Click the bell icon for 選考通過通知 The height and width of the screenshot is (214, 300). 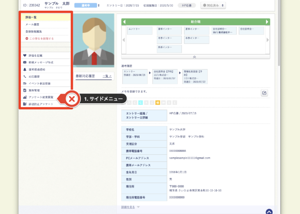click(x=25, y=69)
